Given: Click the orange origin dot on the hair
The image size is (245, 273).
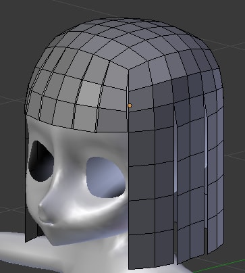Looking at the screenshot, I should (130, 105).
